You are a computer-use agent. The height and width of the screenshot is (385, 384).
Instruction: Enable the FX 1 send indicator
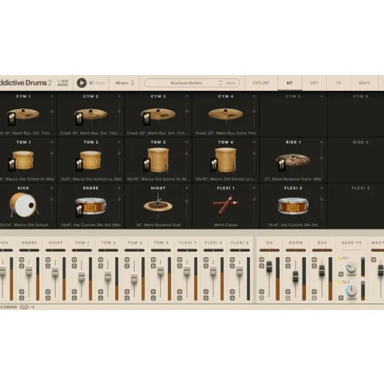[339, 258]
